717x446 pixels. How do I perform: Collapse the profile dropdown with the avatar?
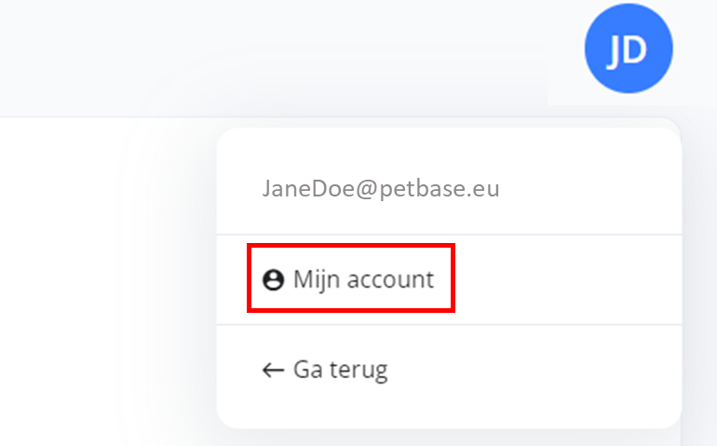(x=629, y=48)
